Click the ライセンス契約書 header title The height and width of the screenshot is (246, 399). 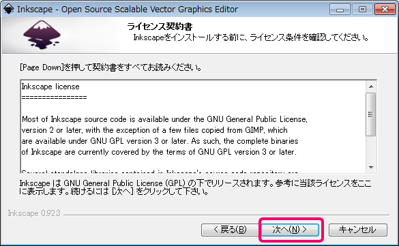(160, 26)
